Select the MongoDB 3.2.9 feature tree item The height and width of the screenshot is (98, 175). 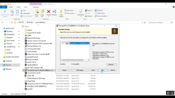point(80,43)
